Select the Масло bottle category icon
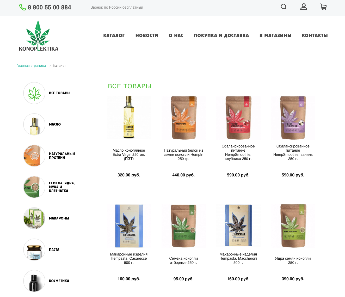The height and width of the screenshot is (297, 345). pos(34,124)
